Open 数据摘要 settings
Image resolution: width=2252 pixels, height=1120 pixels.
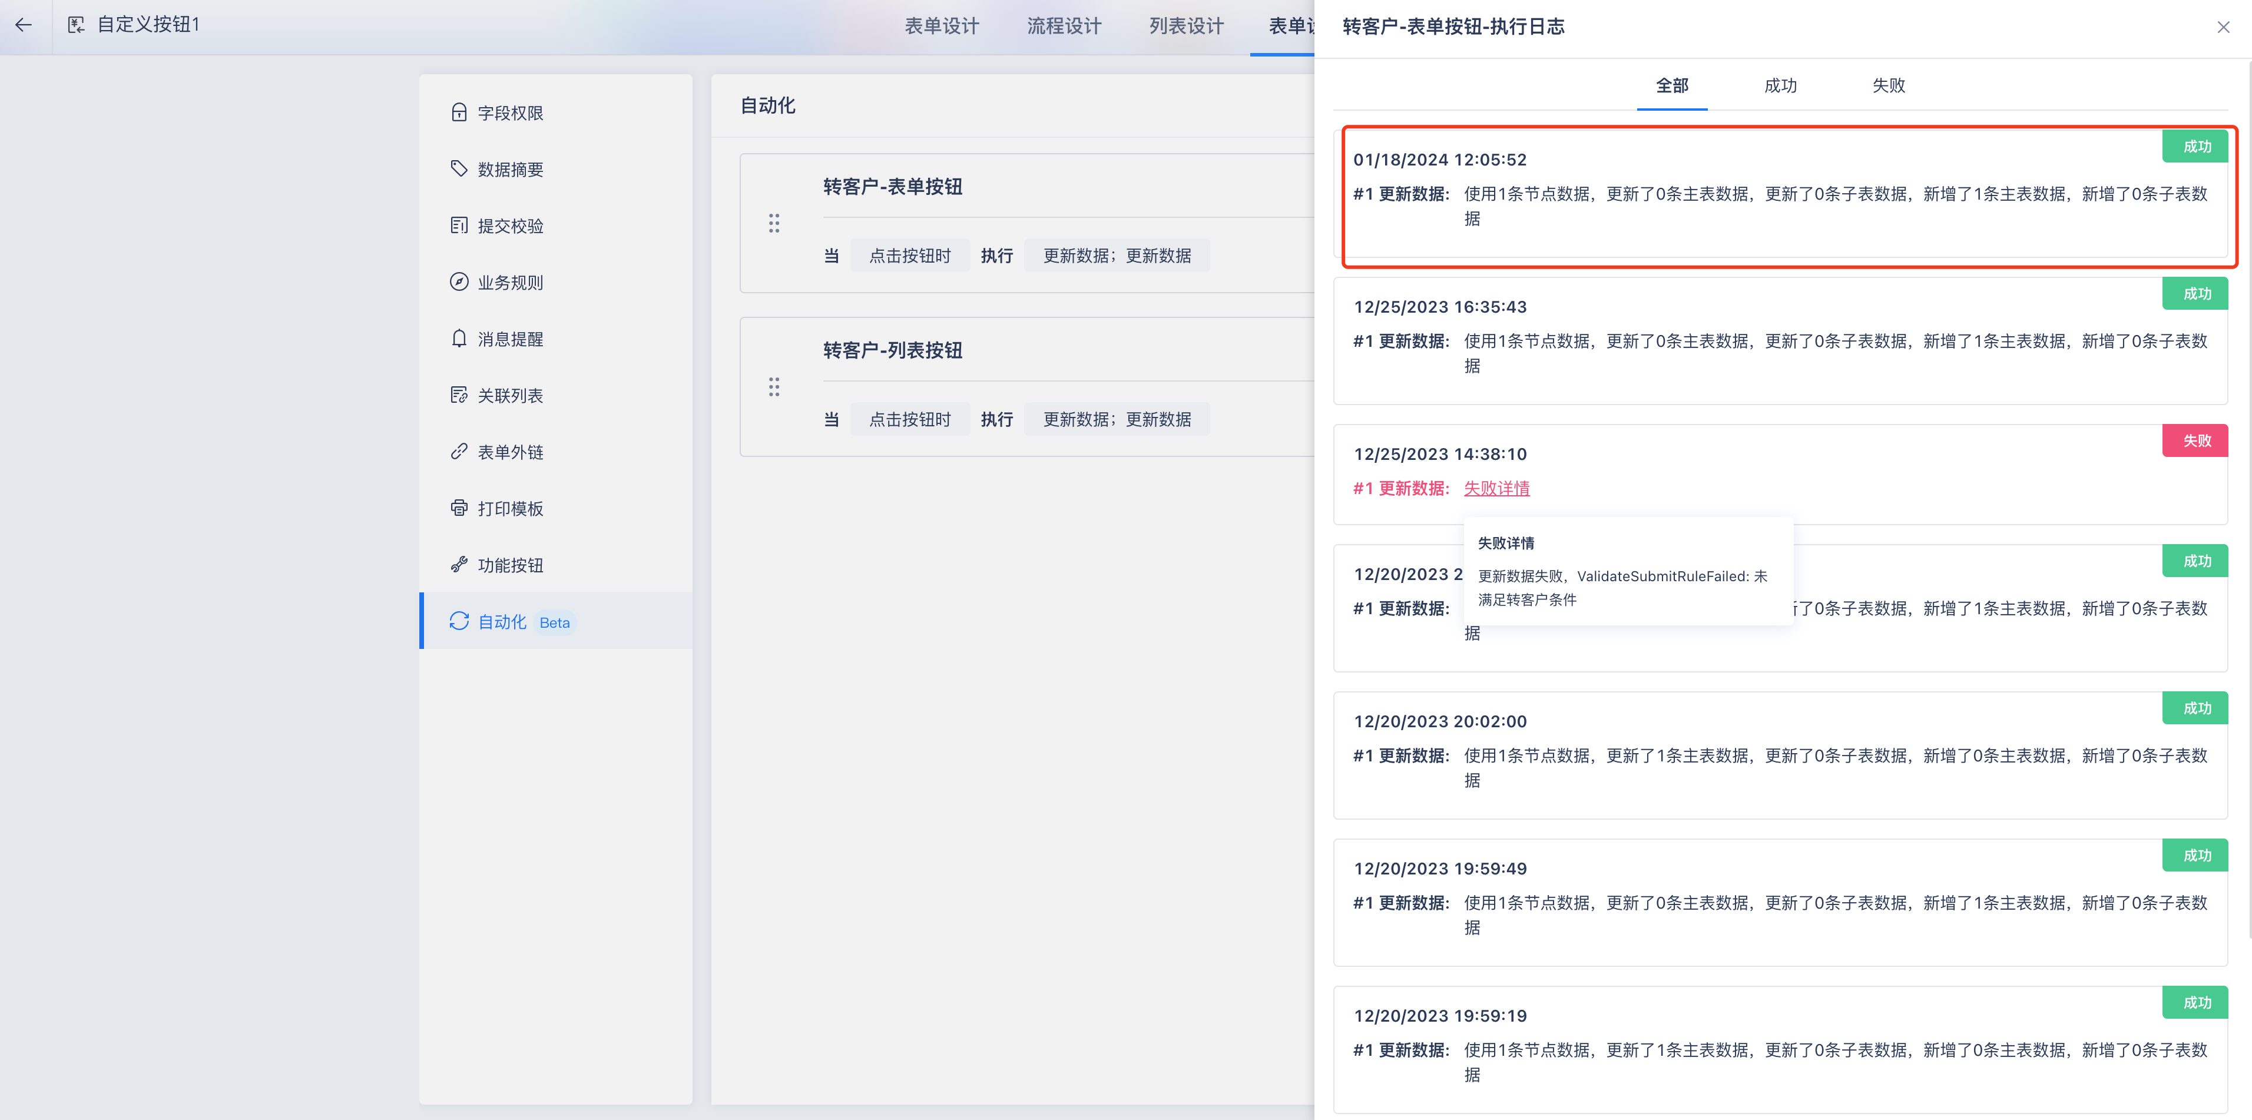[556, 169]
